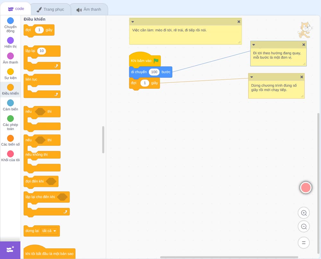Zoom out the workspace
The height and width of the screenshot is (259, 321).
pyautogui.click(x=304, y=227)
